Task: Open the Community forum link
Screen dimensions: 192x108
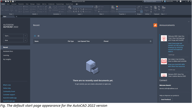Action: tap(9, 91)
